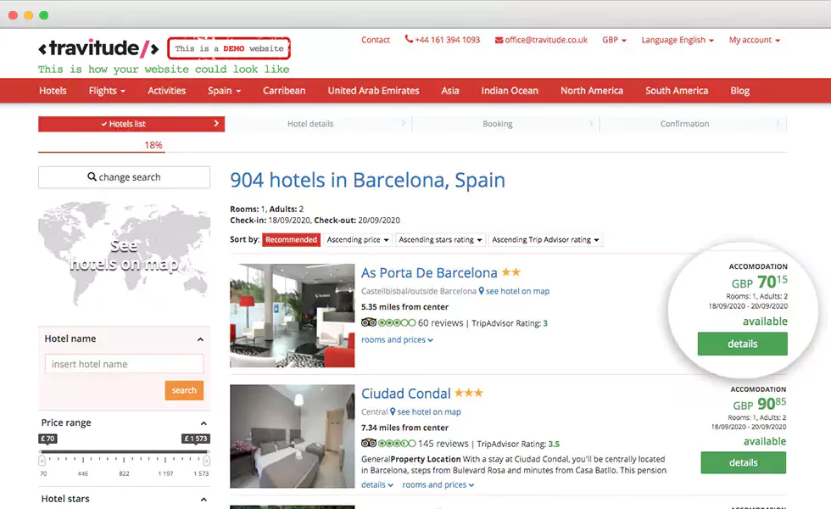Collapse the Price range filter section
Image resolution: width=831 pixels, height=509 pixels.
[x=204, y=422]
